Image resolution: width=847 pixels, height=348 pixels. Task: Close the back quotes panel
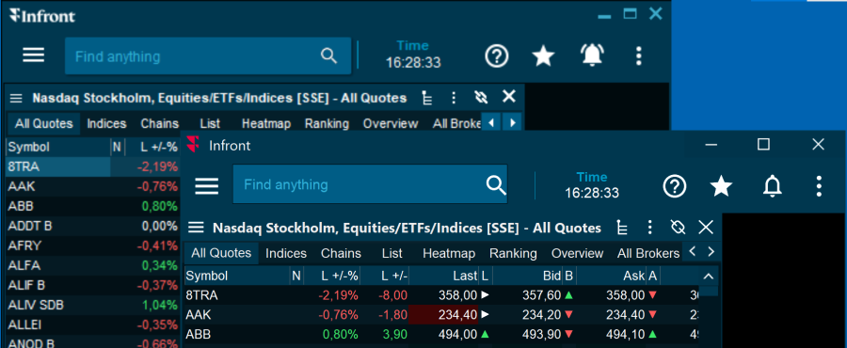point(509,97)
